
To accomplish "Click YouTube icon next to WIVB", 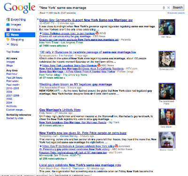I will point(97,33).
